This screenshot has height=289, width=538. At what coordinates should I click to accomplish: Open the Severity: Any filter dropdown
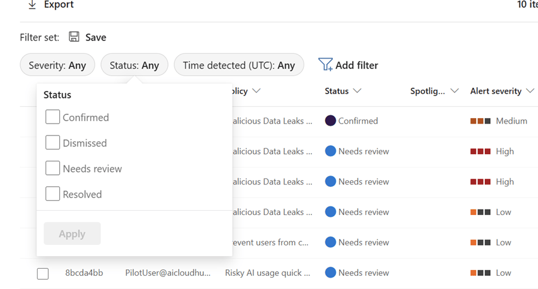click(x=57, y=65)
